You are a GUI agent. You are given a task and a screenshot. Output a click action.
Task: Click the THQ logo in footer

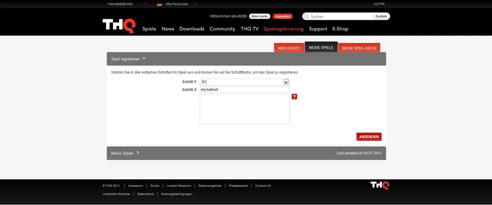pyautogui.click(x=379, y=185)
